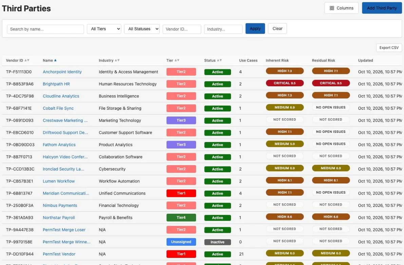Screen dimensions: 404x265
Task: Open Cobalt File Sync vendor link
Action: [x=58, y=108]
